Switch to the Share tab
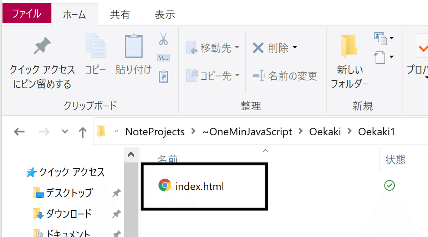 click(x=120, y=14)
